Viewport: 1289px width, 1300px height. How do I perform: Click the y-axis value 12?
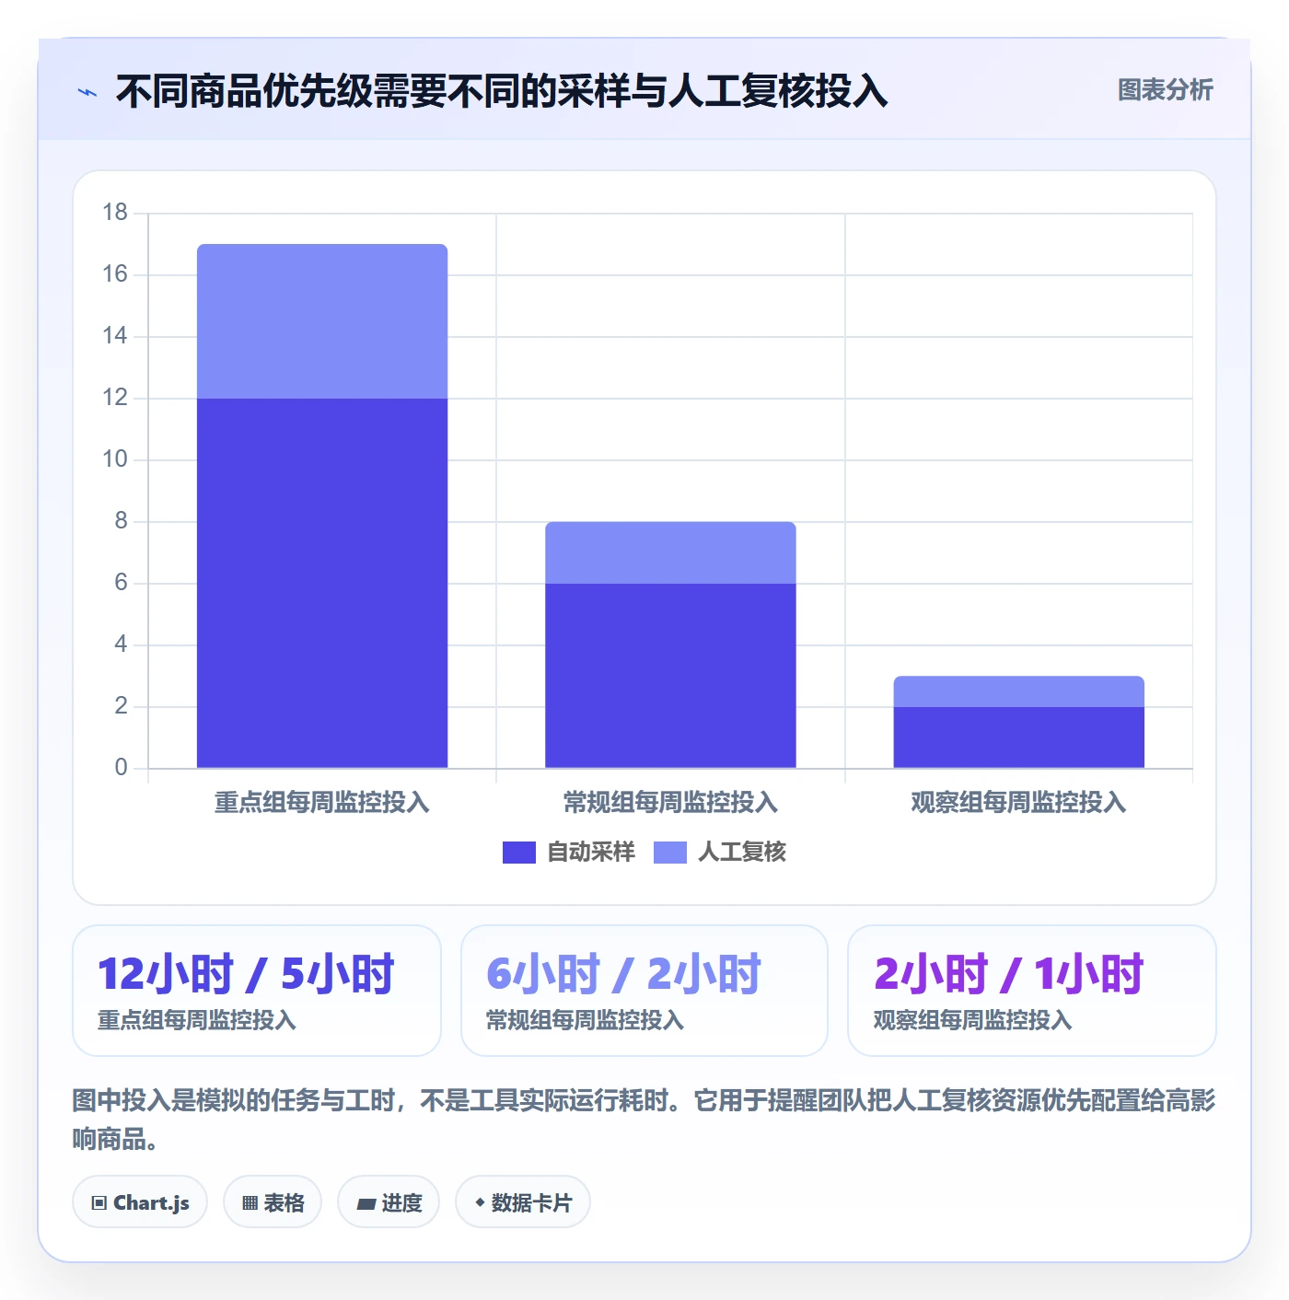point(115,398)
